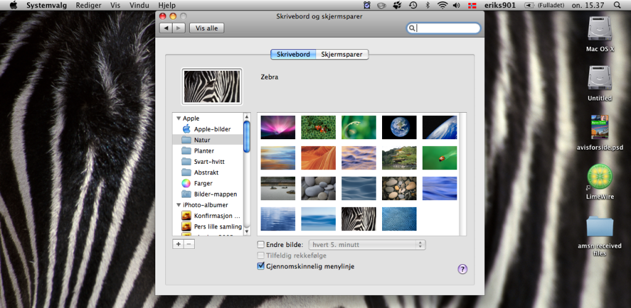Open Time Machine menu bar icon
The image size is (631, 308).
[413, 5]
